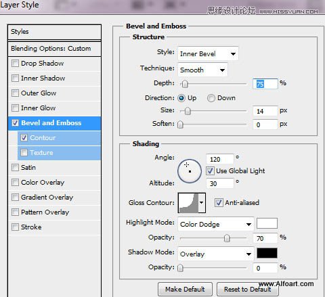The width and height of the screenshot is (325, 297).
Task: Uncheck the Bevel and Emboss checkbox
Action: tap(15, 123)
